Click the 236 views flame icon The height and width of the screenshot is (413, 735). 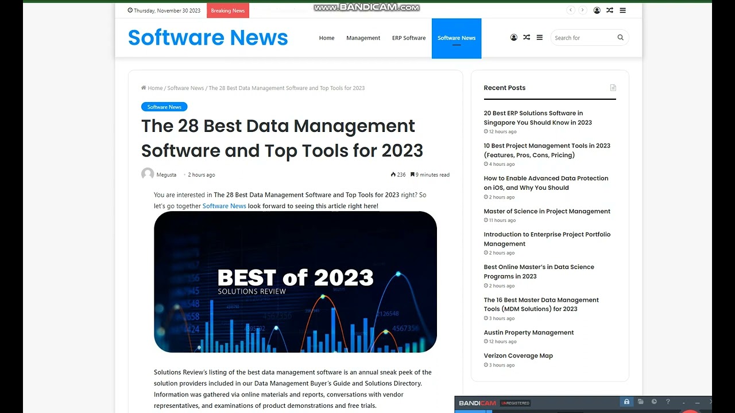pos(393,174)
